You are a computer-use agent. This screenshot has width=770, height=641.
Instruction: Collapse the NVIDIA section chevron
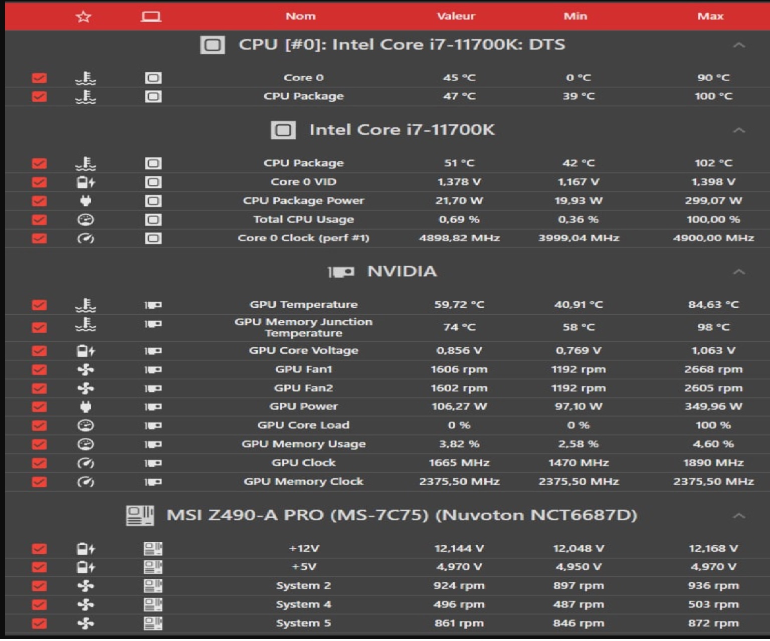[738, 272]
